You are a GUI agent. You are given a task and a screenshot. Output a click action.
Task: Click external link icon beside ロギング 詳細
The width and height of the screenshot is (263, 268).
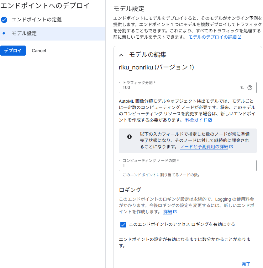click(x=175, y=212)
